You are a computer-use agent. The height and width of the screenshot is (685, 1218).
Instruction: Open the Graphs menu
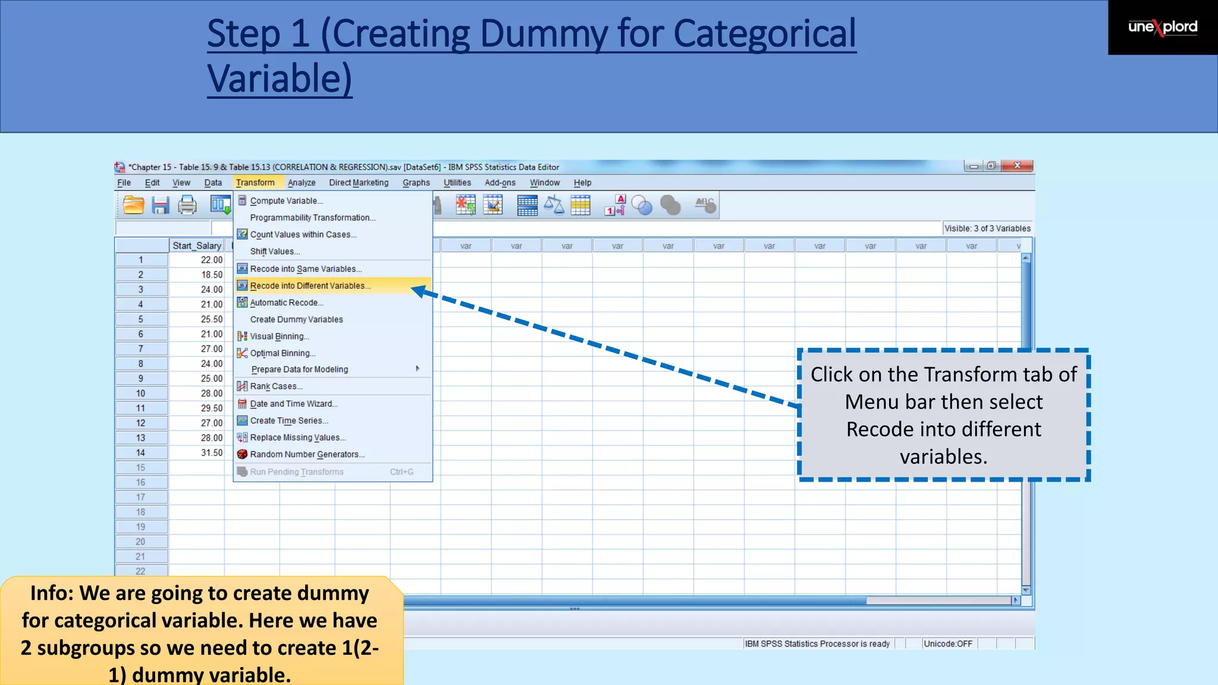[x=416, y=183]
